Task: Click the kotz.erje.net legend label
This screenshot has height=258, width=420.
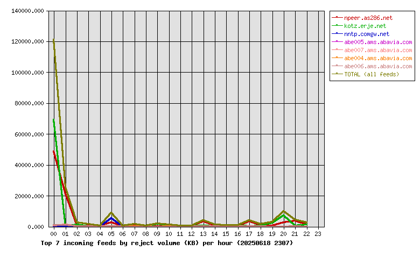Action: click(x=365, y=26)
